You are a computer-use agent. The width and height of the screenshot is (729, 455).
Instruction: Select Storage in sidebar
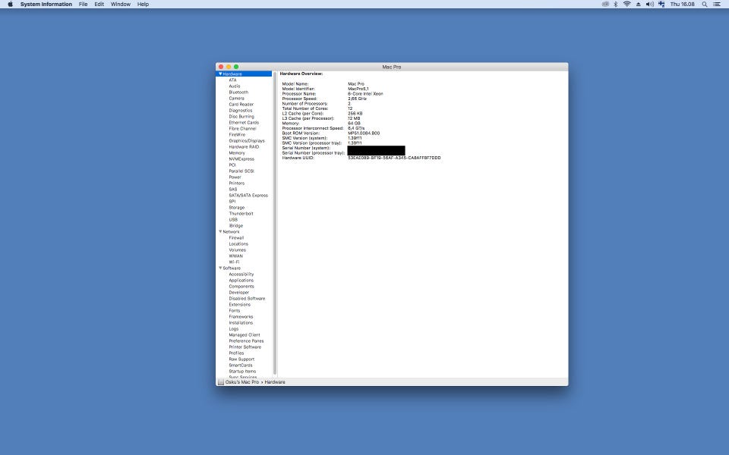pyautogui.click(x=236, y=208)
